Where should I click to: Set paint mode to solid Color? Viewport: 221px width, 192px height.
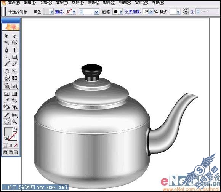pos(5,145)
